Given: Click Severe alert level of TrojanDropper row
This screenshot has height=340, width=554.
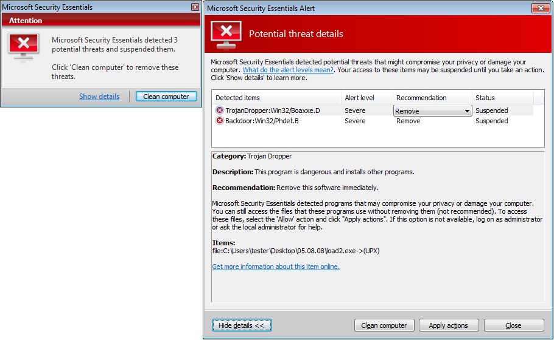Looking at the screenshot, I should pyautogui.click(x=355, y=110).
